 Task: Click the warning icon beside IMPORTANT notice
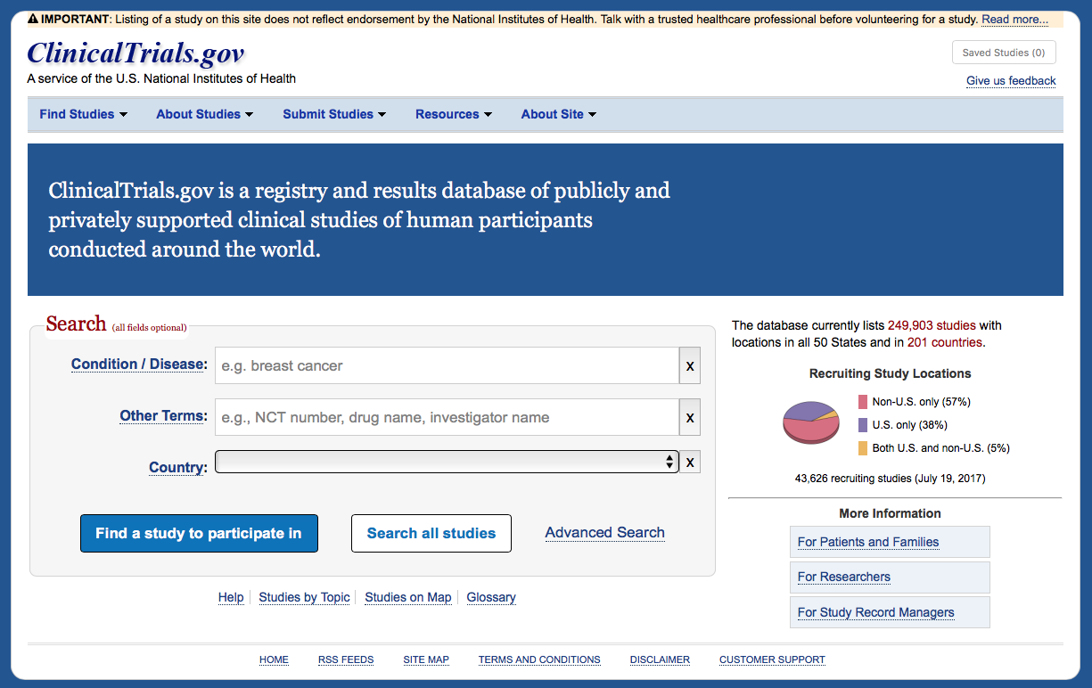tap(33, 19)
